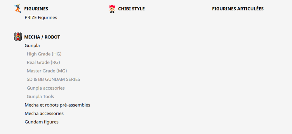Browse the Gundam figures link
This screenshot has width=292, height=134.
pyautogui.click(x=41, y=122)
